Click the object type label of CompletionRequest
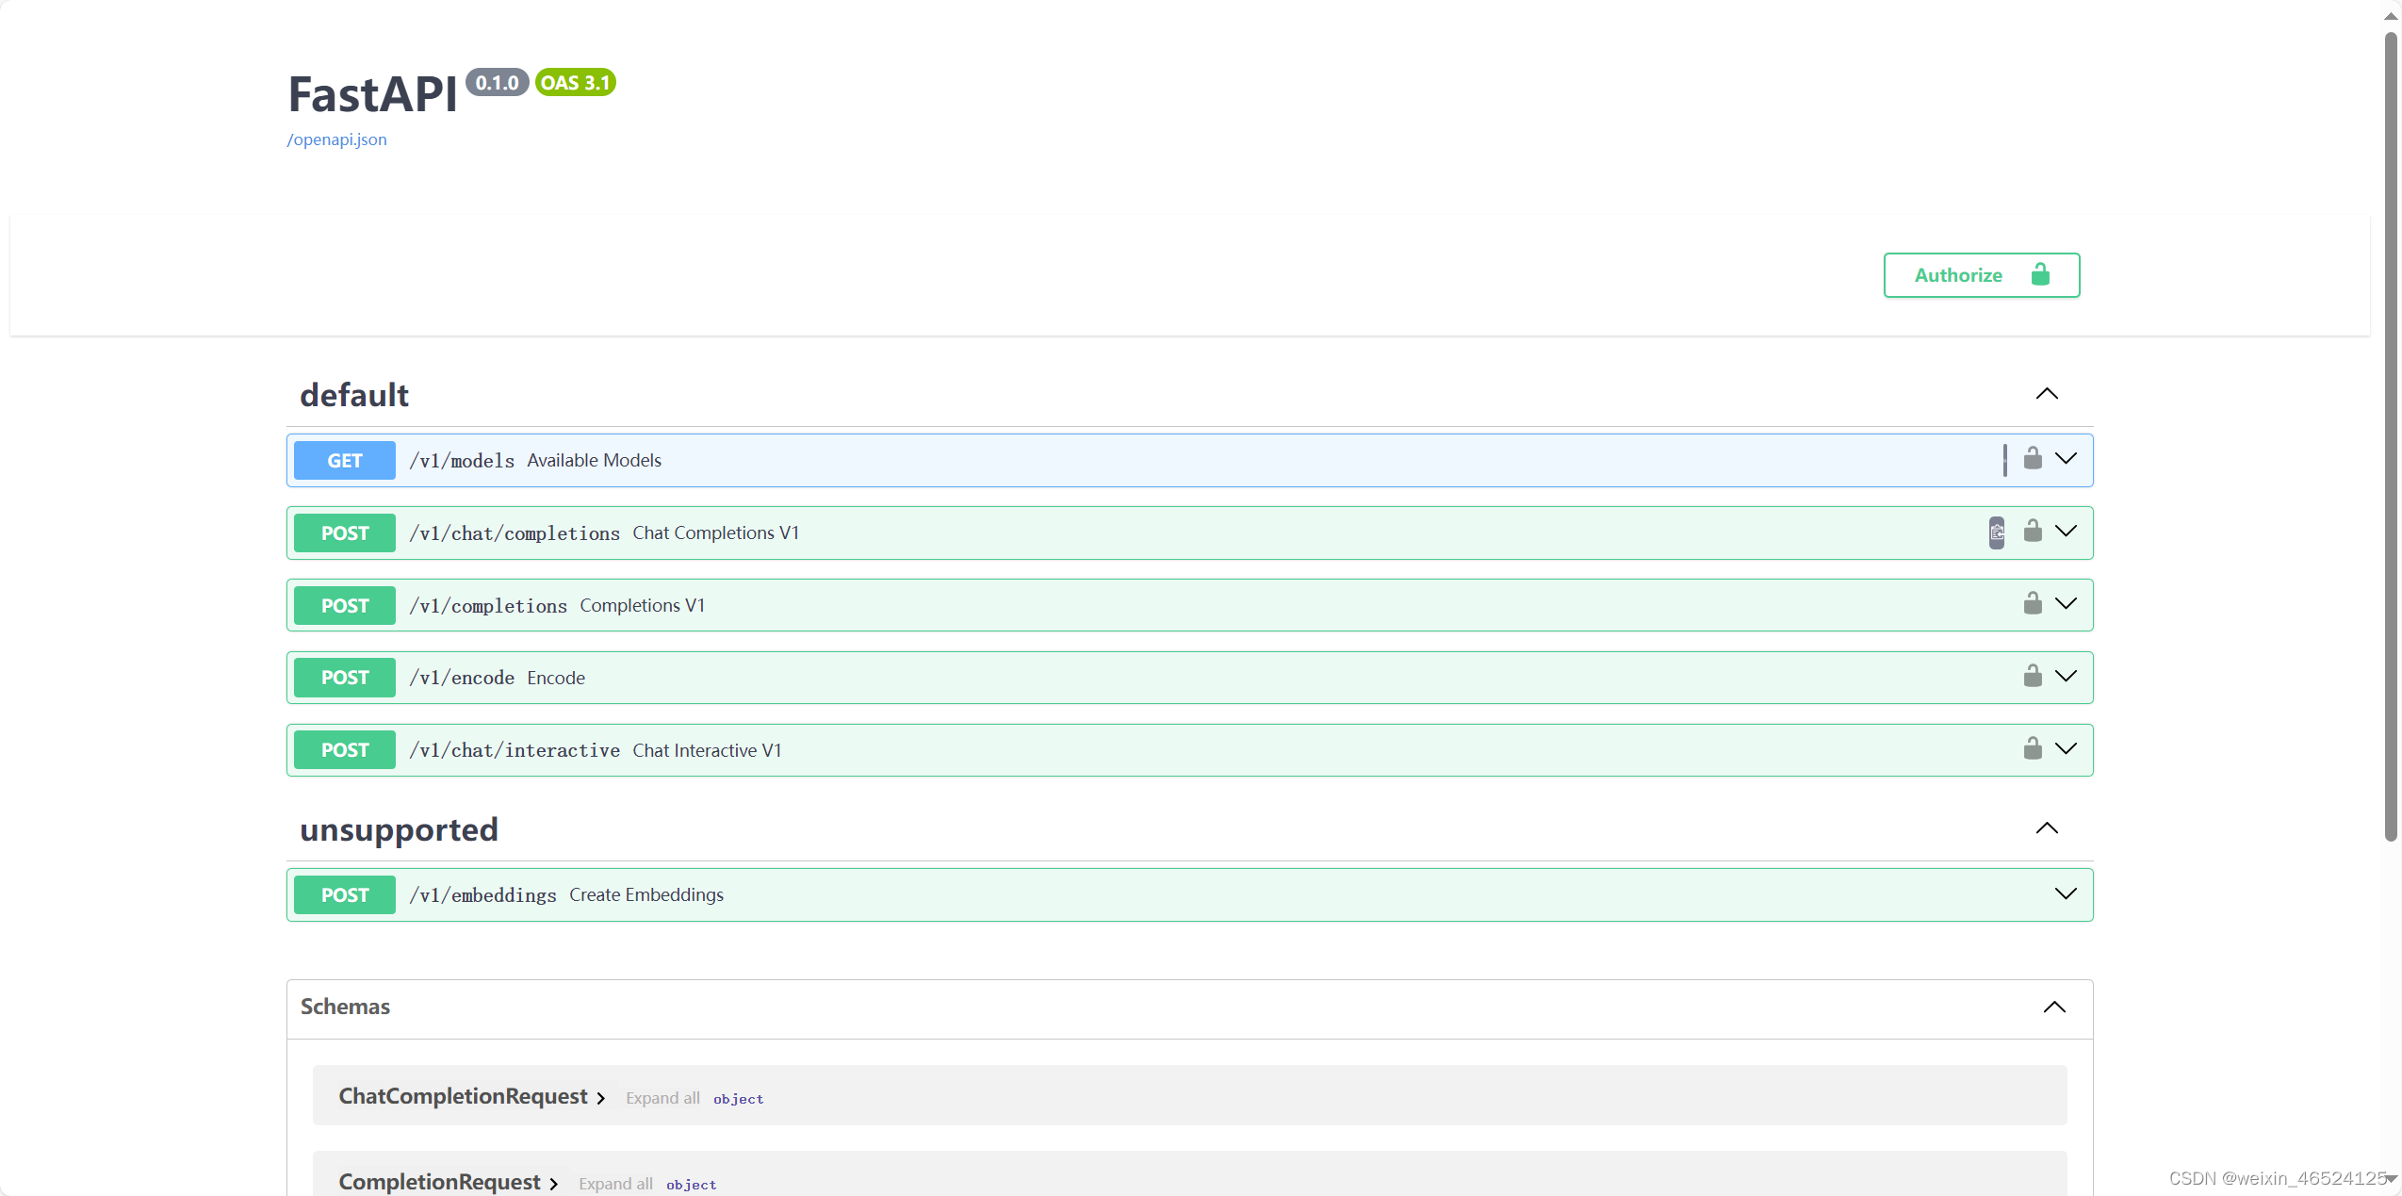Viewport: 2402px width, 1196px height. tap(692, 1185)
